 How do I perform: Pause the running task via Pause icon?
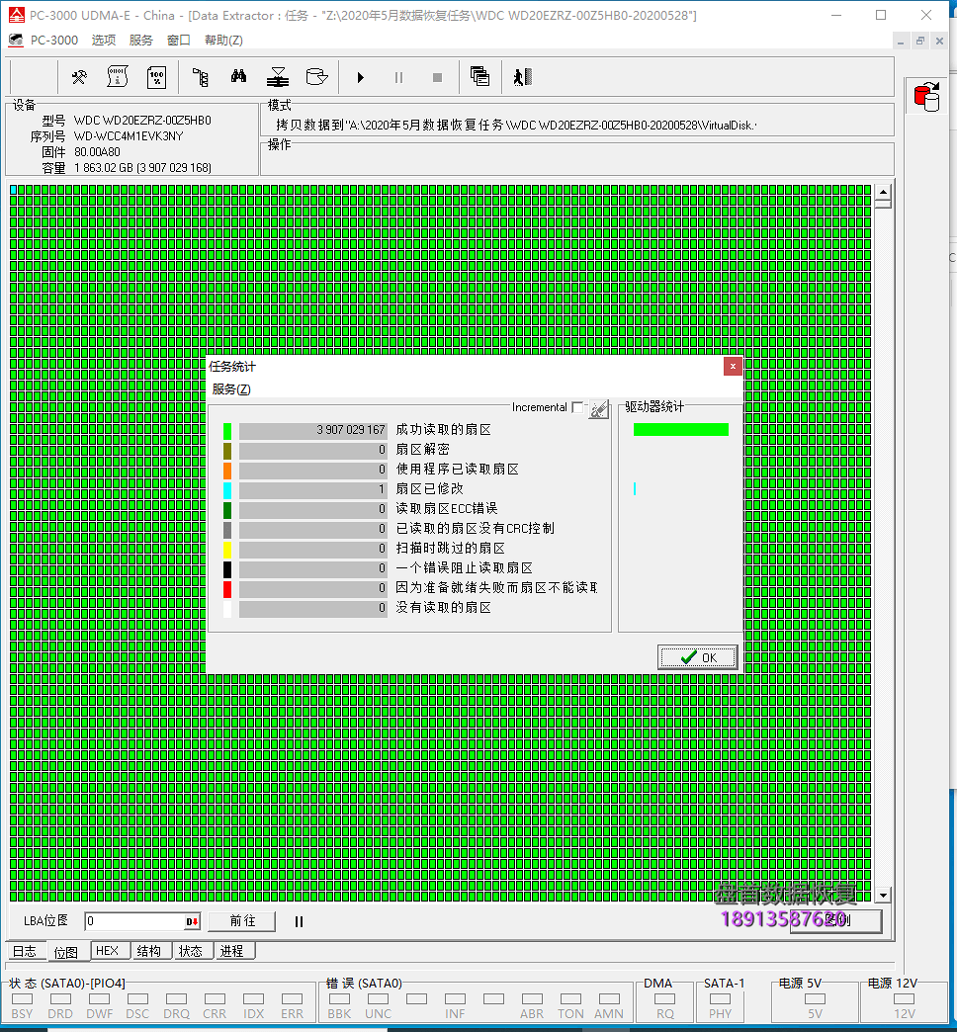pyautogui.click(x=398, y=76)
